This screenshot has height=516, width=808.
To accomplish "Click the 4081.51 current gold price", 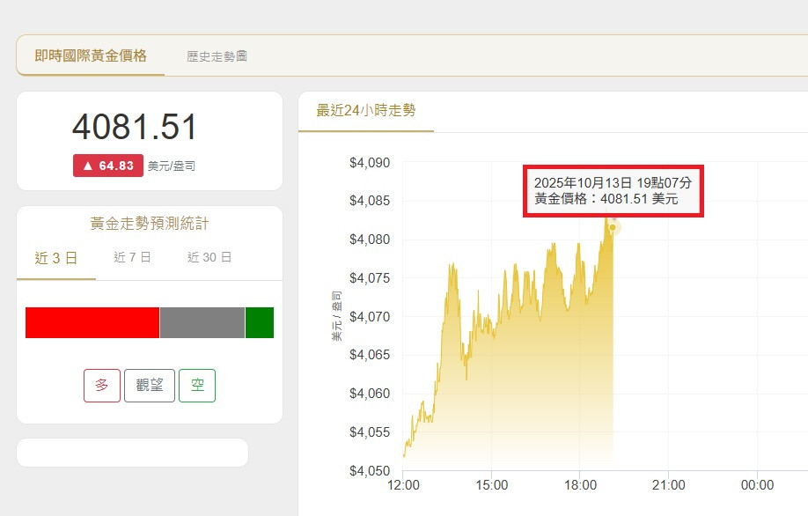I will coord(135,128).
